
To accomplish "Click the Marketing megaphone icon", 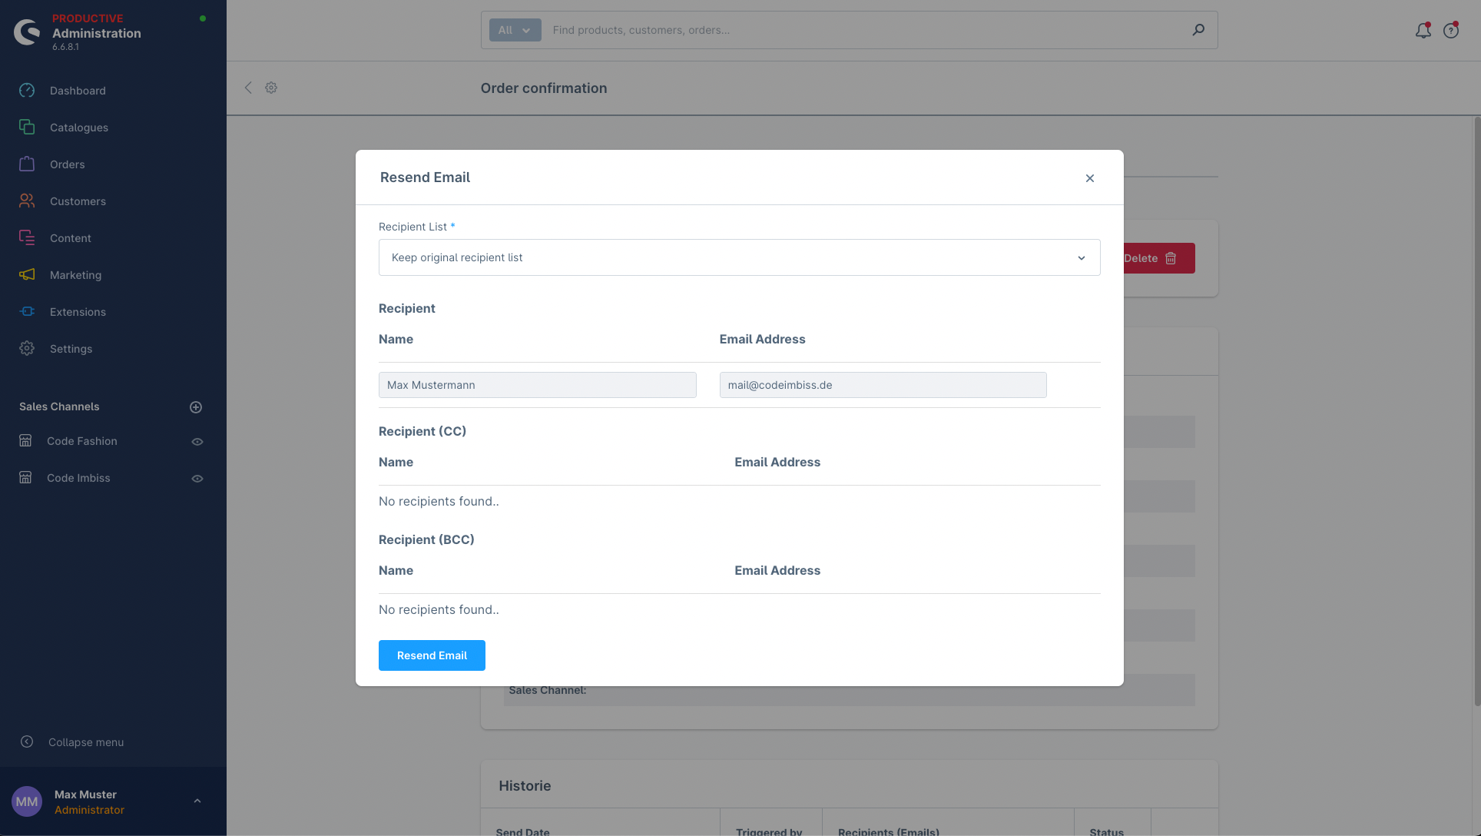I will 27,274.
